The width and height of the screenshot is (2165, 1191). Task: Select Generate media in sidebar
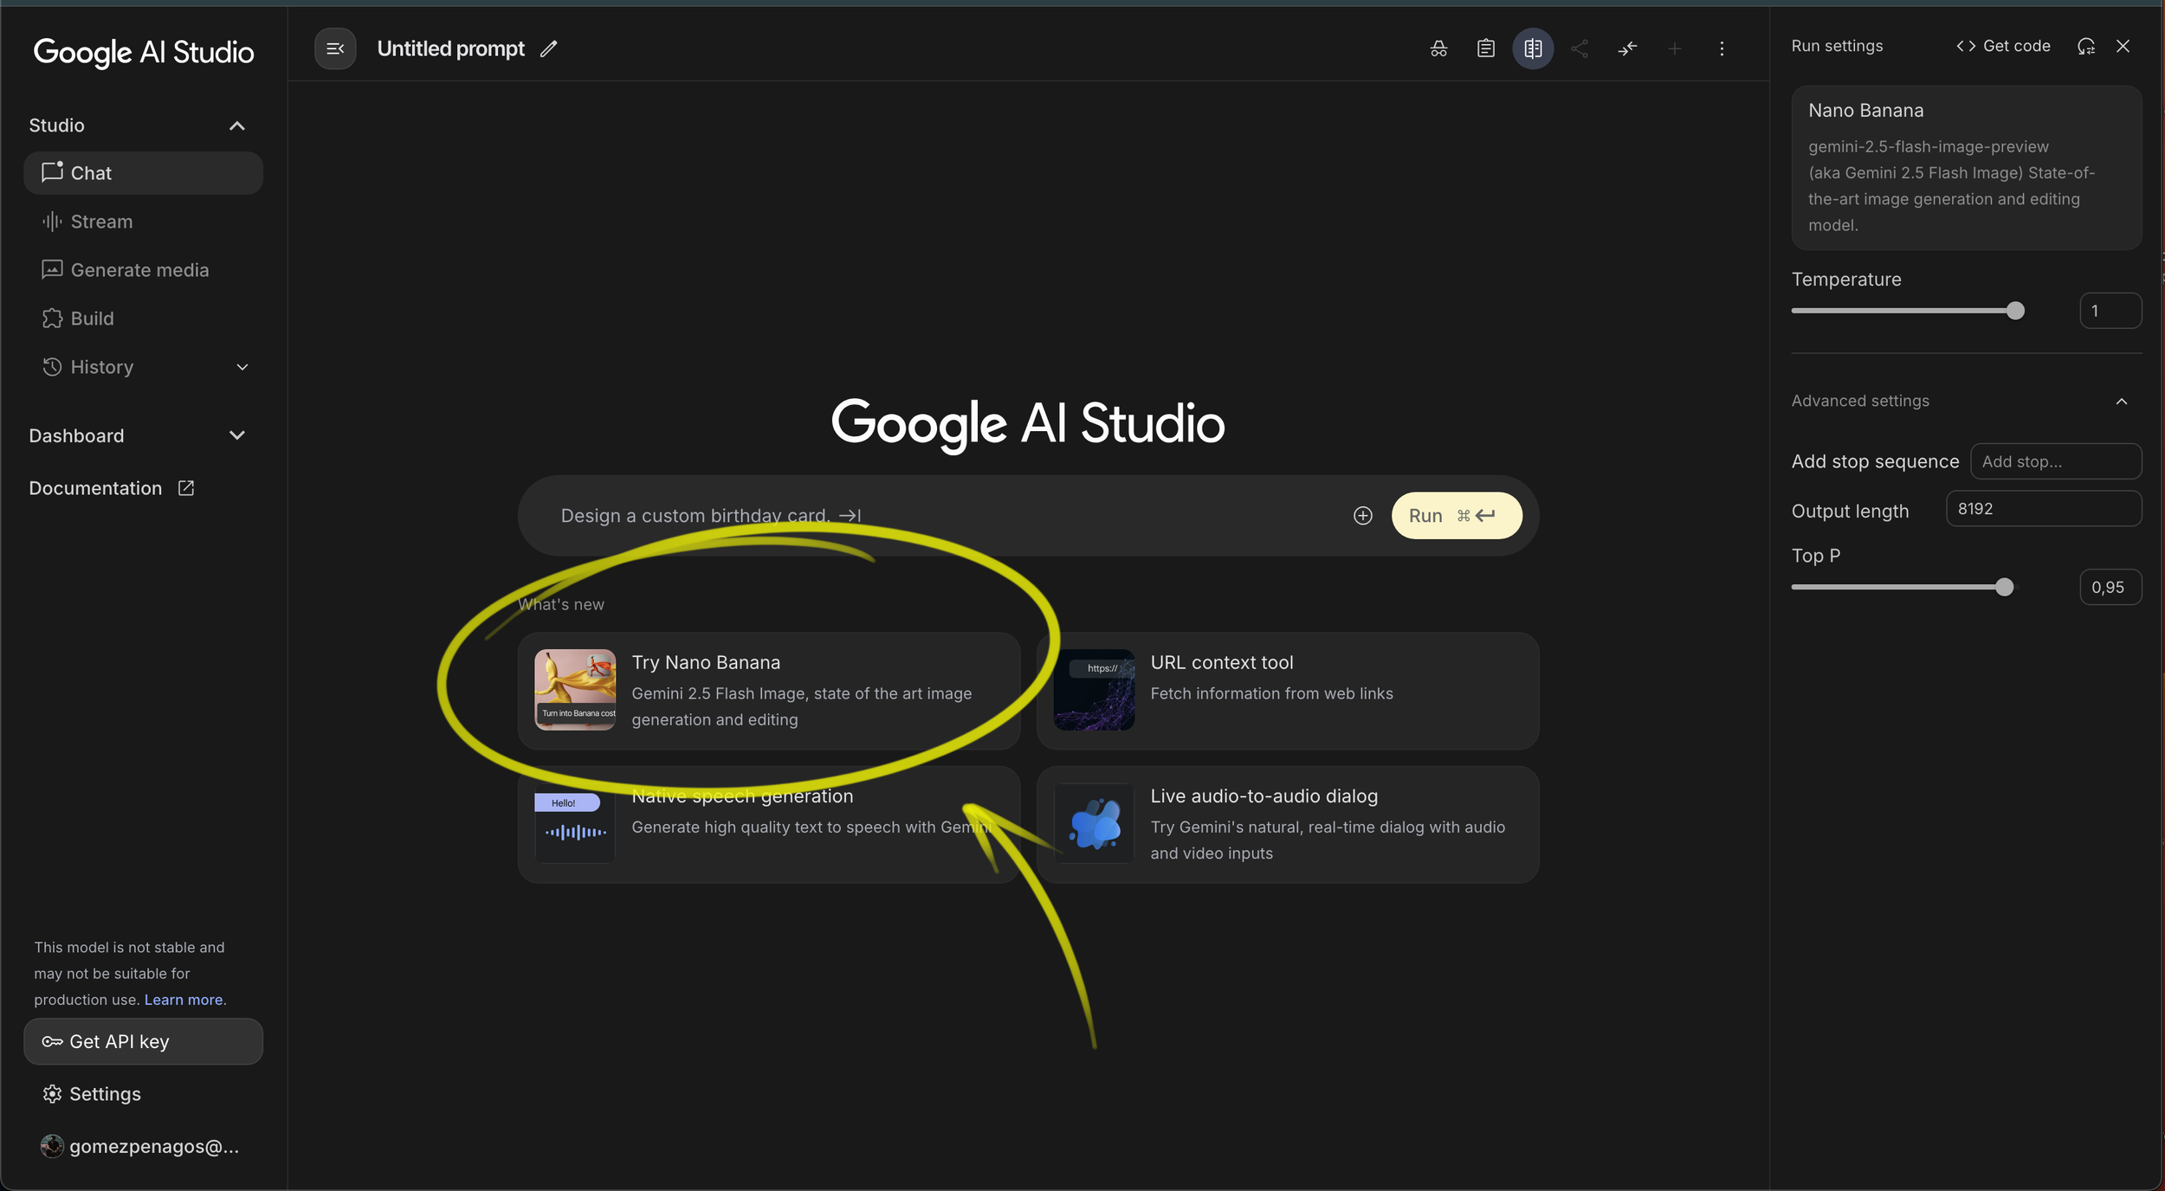point(139,270)
